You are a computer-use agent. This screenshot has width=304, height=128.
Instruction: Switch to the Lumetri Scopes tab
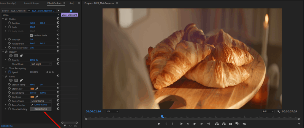pos(31,3)
